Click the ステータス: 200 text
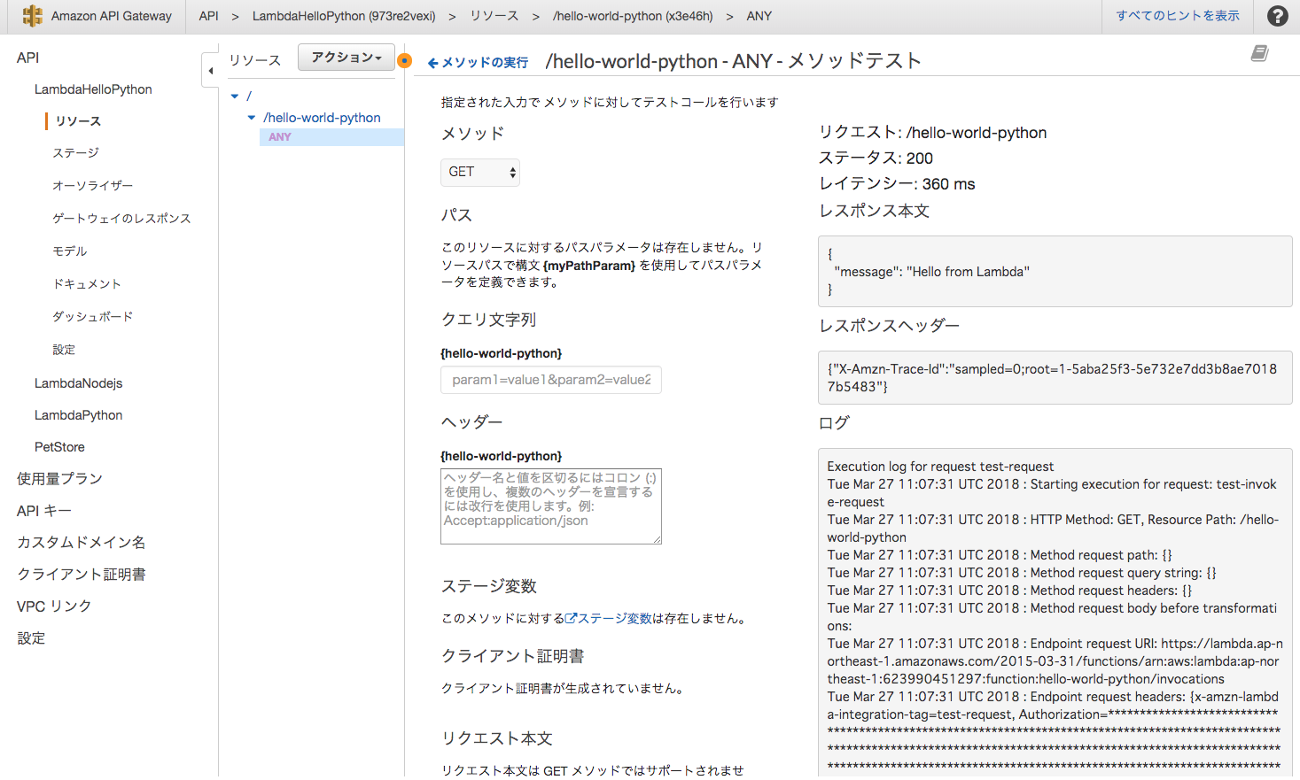Image resolution: width=1300 pixels, height=780 pixels. pyautogui.click(x=876, y=158)
